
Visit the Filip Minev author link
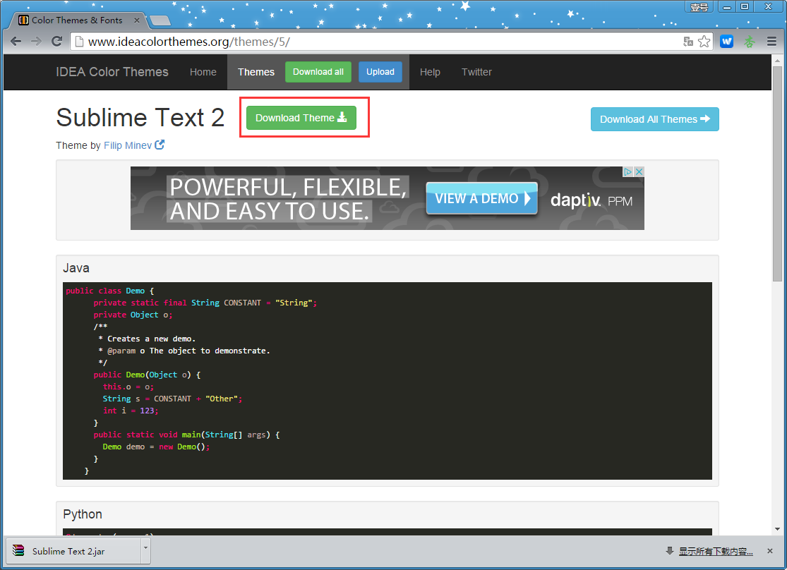tap(128, 145)
